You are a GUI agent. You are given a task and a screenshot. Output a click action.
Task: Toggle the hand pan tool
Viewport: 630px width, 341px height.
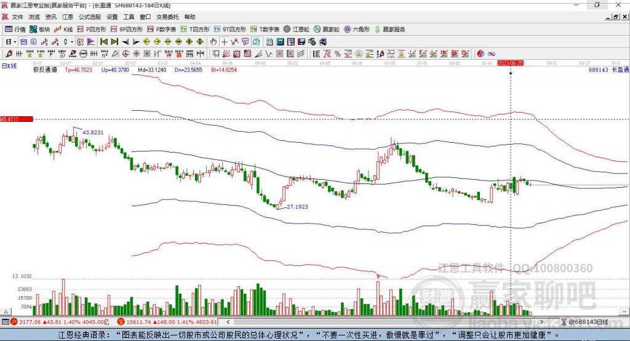pyautogui.click(x=213, y=42)
